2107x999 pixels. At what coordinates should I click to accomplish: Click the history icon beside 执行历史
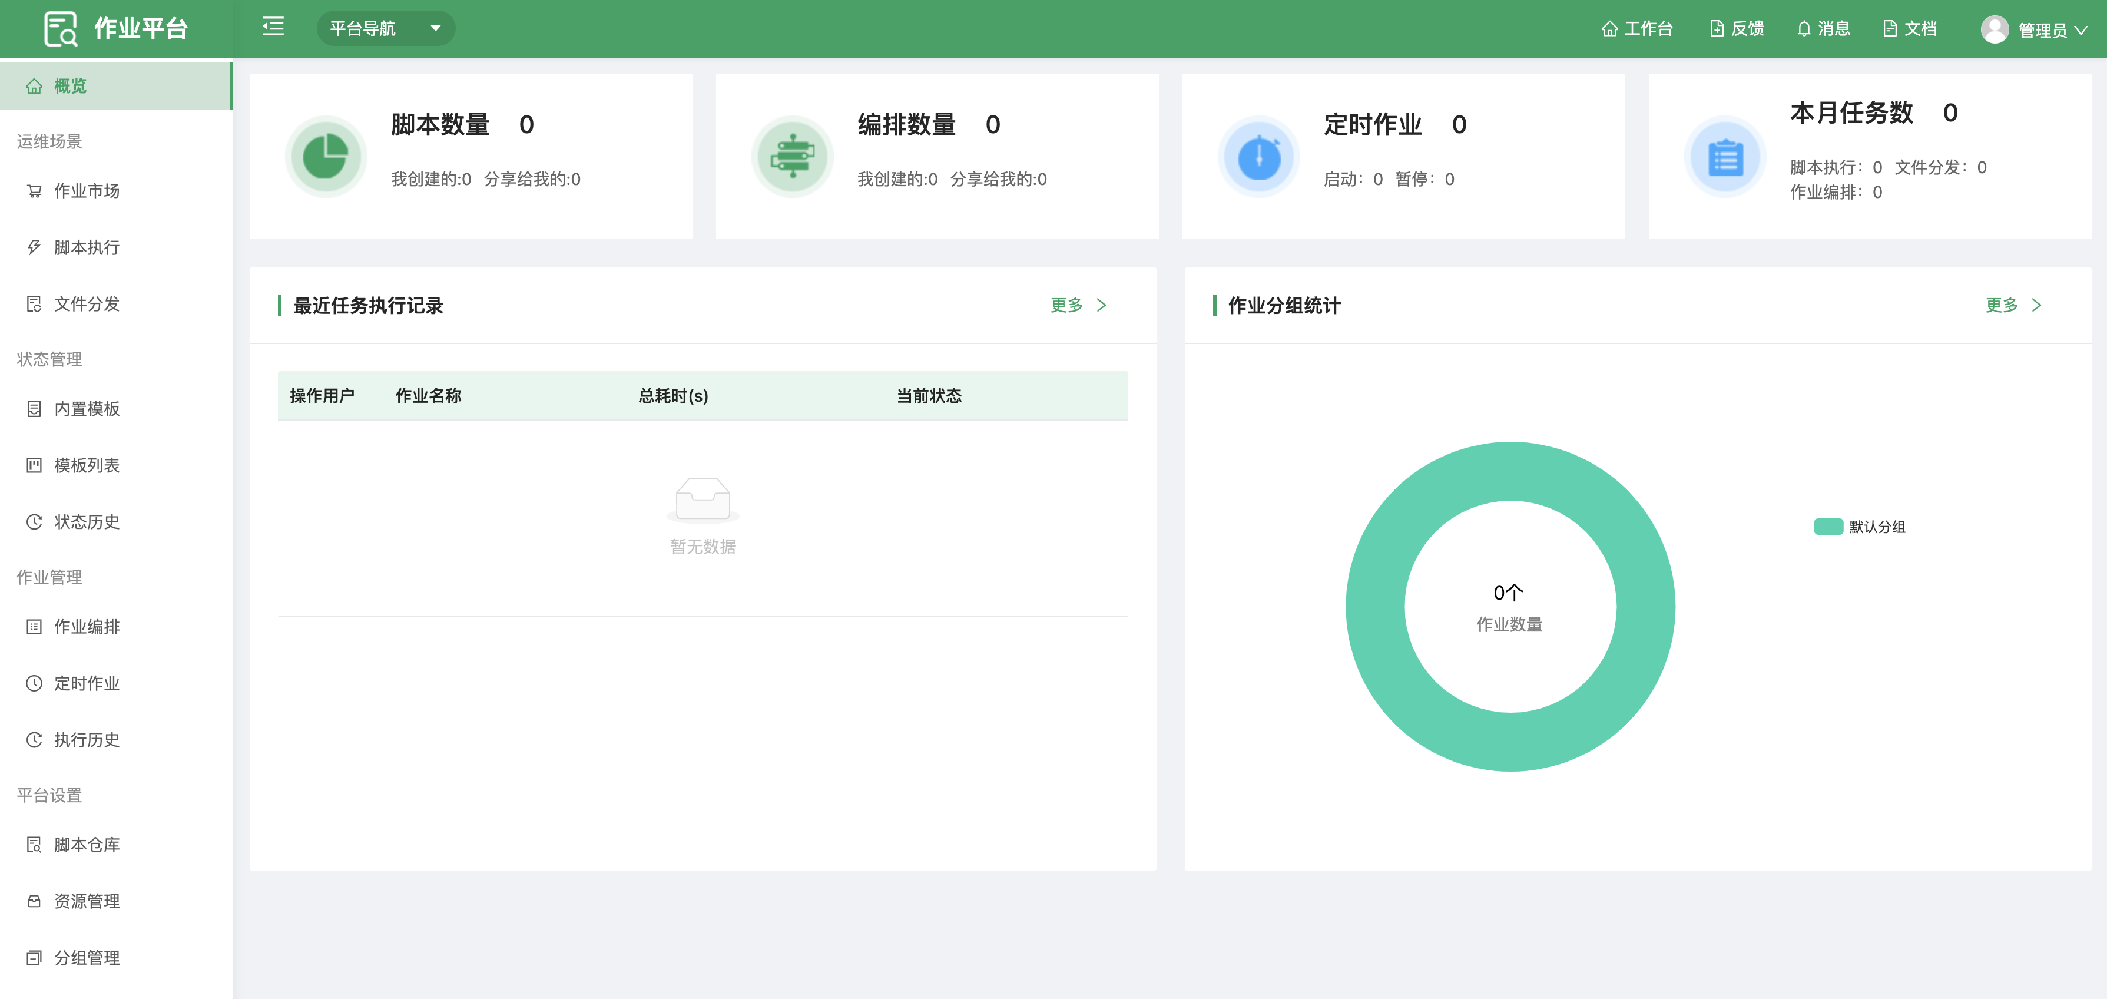pos(34,739)
